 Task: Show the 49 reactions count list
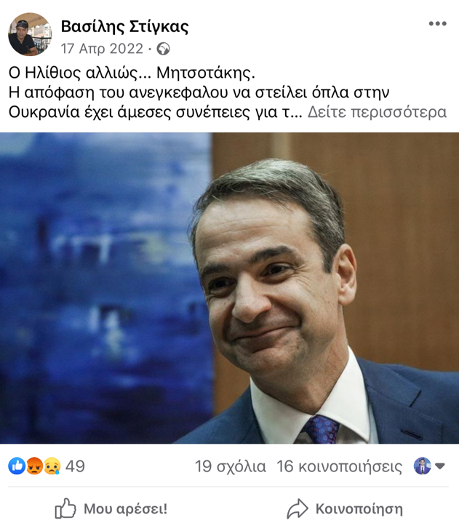click(x=75, y=466)
